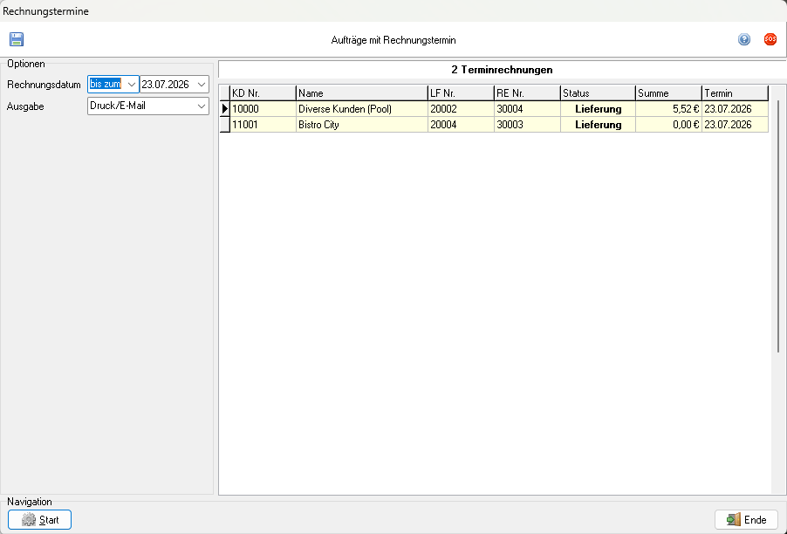This screenshot has width=787, height=534.
Task: Click the Termin column header
Action: point(735,93)
